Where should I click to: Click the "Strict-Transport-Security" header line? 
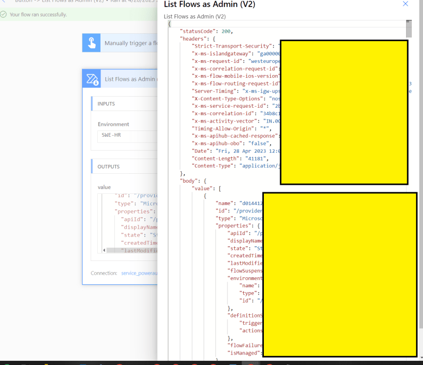coord(236,46)
